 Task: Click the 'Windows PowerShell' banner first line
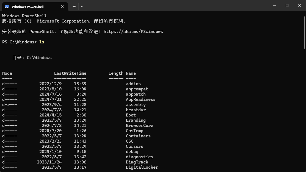click(x=24, y=16)
